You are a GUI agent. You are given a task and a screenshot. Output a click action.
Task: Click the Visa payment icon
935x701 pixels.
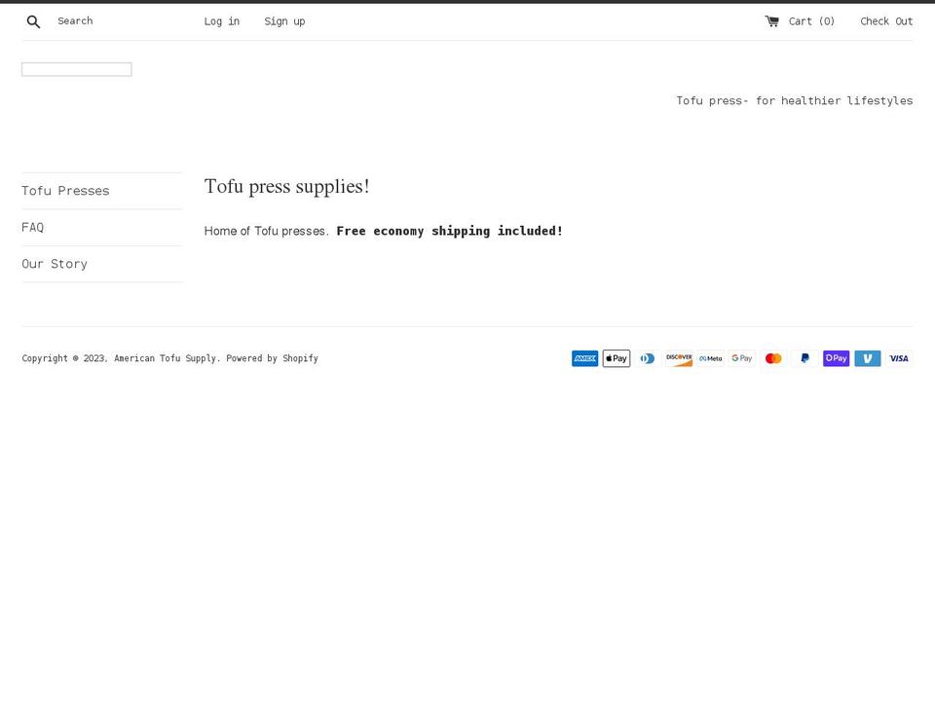tap(899, 358)
